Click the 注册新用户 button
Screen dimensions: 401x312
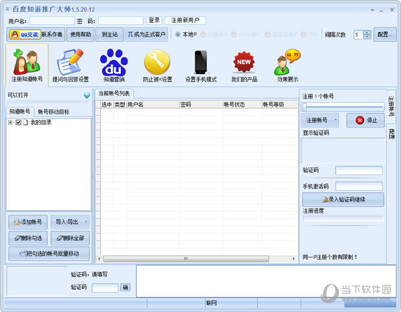(x=185, y=20)
